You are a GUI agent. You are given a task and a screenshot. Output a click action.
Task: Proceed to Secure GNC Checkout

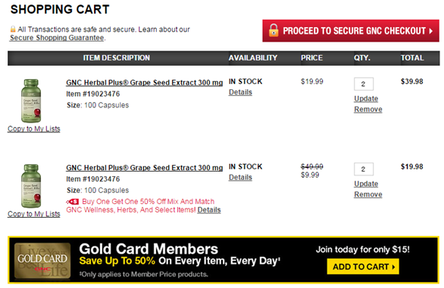pyautogui.click(x=351, y=31)
